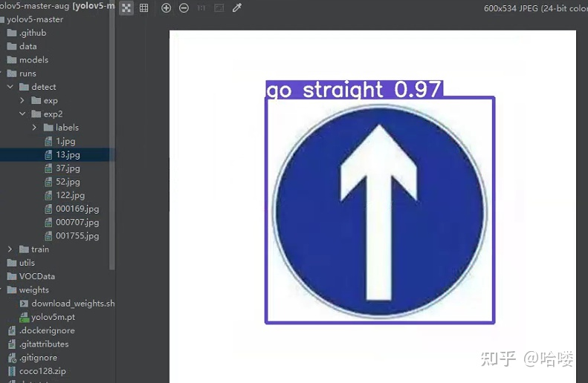The width and height of the screenshot is (588, 383).
Task: Select the models folder
Action: pyautogui.click(x=28, y=60)
